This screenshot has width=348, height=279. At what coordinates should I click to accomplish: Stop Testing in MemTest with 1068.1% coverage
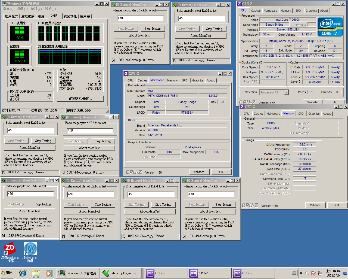pyautogui.click(x=153, y=29)
